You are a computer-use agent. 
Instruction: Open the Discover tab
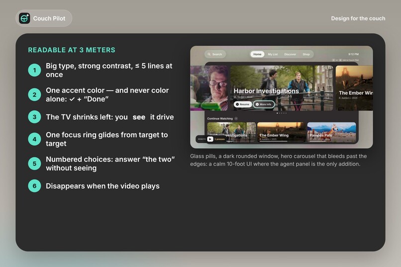click(290, 54)
